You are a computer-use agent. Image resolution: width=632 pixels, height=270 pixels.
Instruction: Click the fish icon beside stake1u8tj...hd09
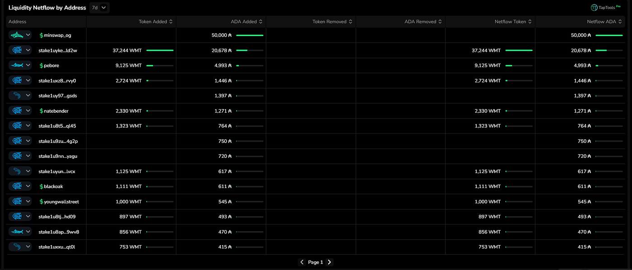[17, 216]
